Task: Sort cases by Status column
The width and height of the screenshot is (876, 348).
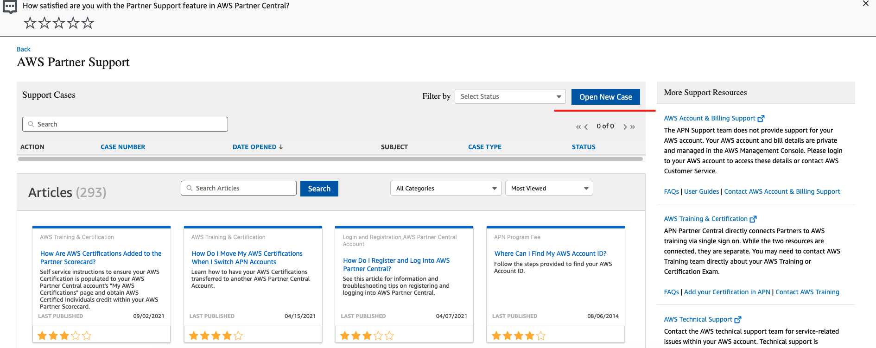Action: [584, 147]
